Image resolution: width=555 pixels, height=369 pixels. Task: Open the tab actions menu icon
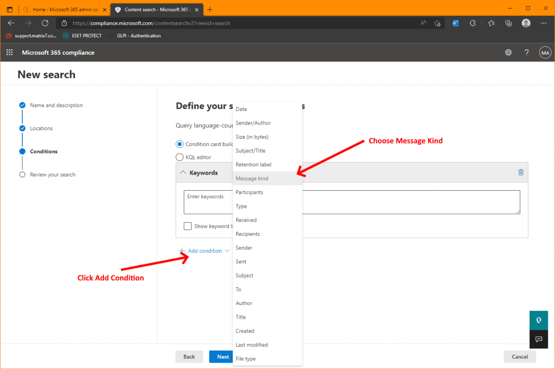(x=10, y=10)
